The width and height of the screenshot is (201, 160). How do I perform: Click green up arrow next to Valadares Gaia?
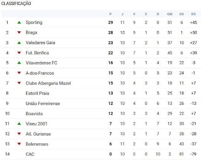point(19,43)
